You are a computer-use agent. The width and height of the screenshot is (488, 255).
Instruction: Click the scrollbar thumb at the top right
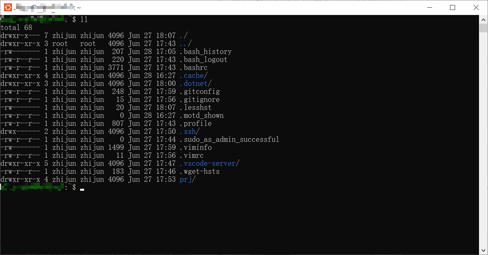pos(483,28)
